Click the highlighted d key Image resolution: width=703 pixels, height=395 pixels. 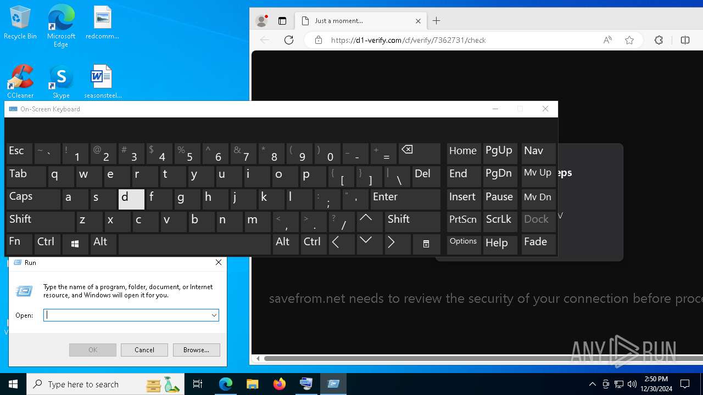coord(131,199)
